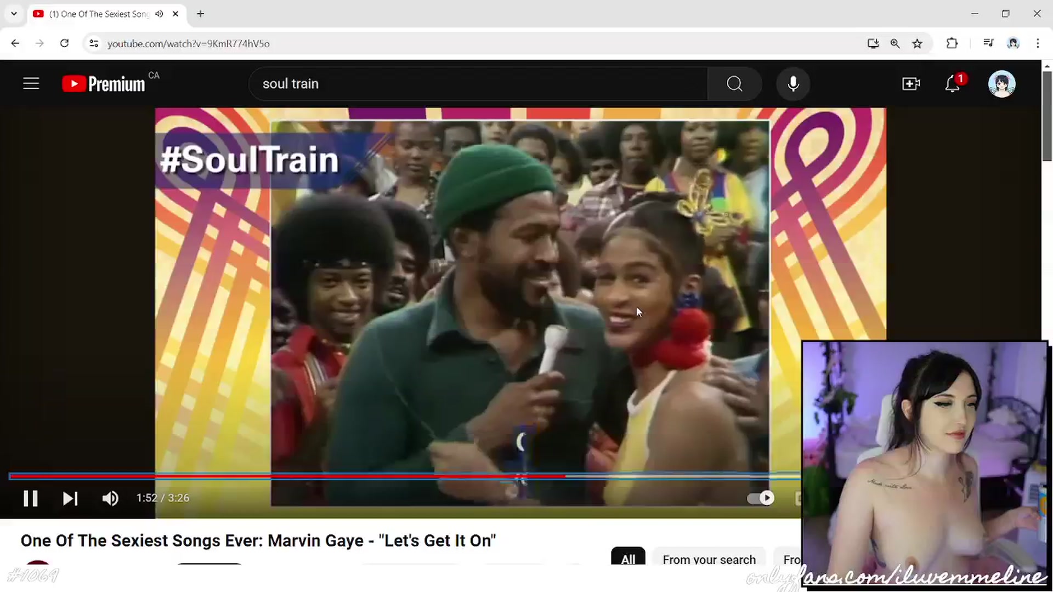Go back to the previous page
Image resolution: width=1053 pixels, height=592 pixels.
click(x=15, y=43)
